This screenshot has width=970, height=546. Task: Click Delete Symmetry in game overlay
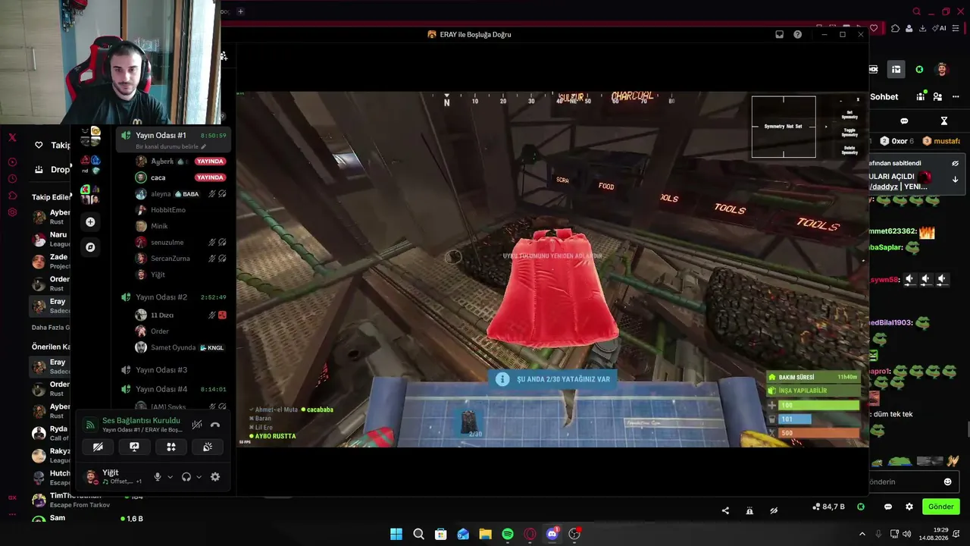click(x=850, y=150)
